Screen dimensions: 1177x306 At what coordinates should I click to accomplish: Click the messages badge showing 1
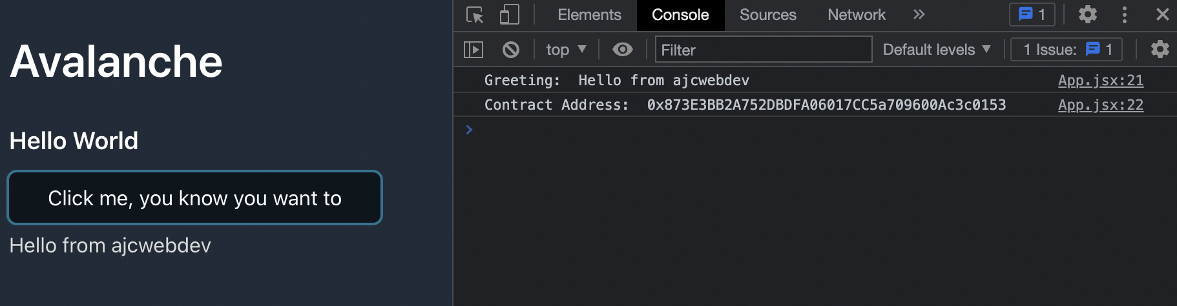pos(1032,15)
